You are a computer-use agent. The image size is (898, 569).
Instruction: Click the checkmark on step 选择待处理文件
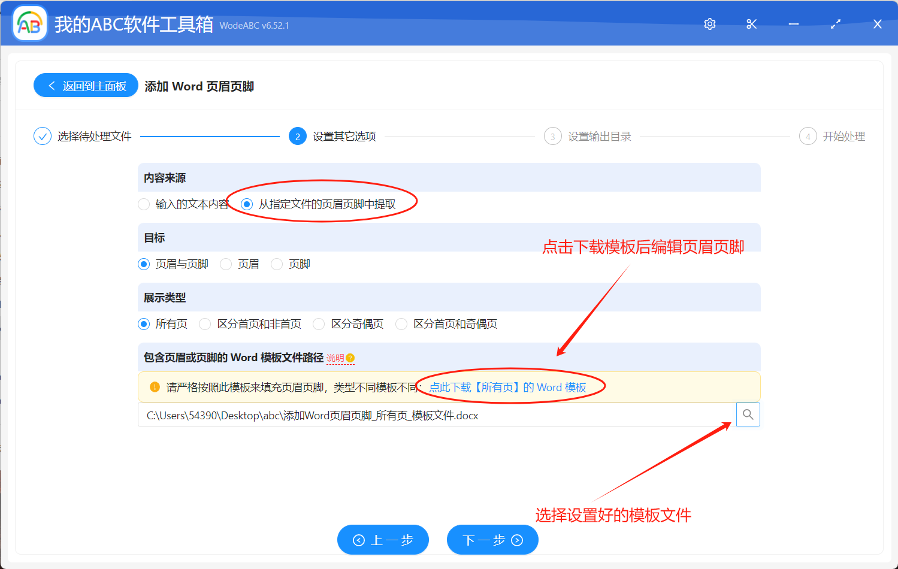coord(42,136)
